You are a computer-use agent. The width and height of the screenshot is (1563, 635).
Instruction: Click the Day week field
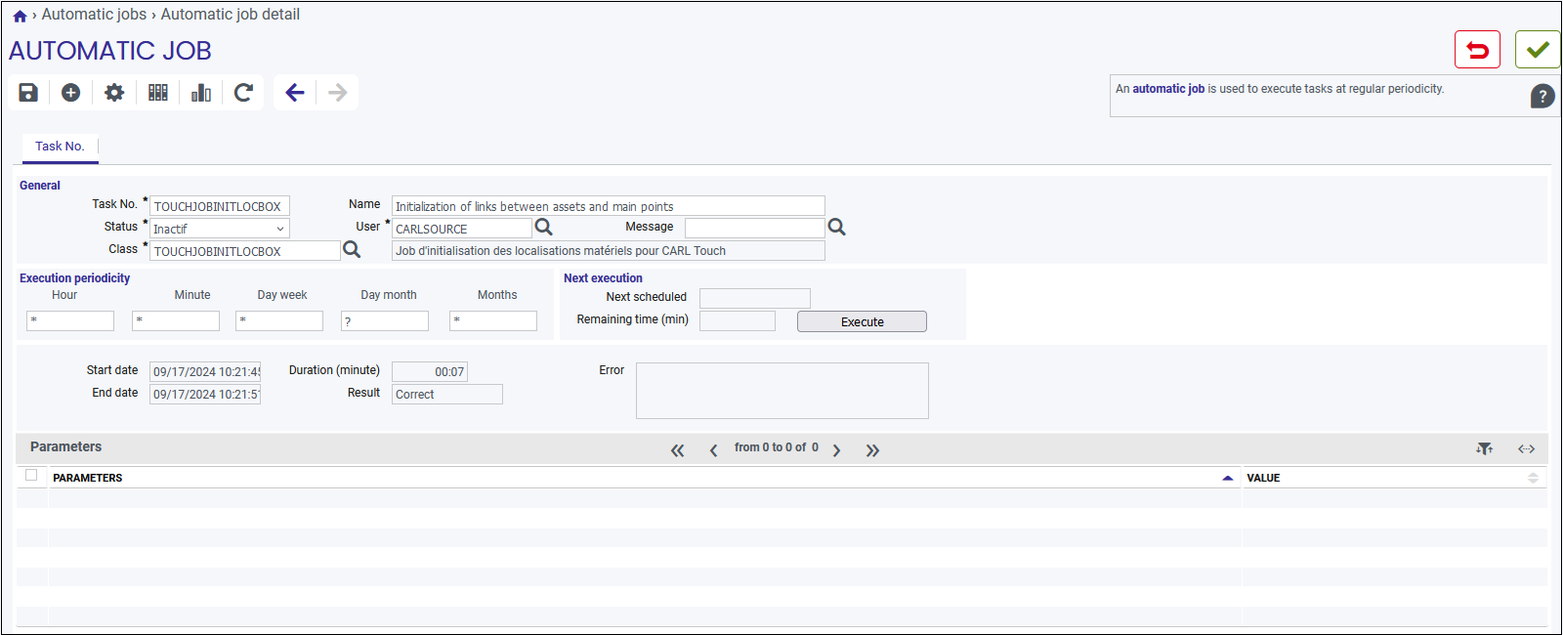click(279, 320)
